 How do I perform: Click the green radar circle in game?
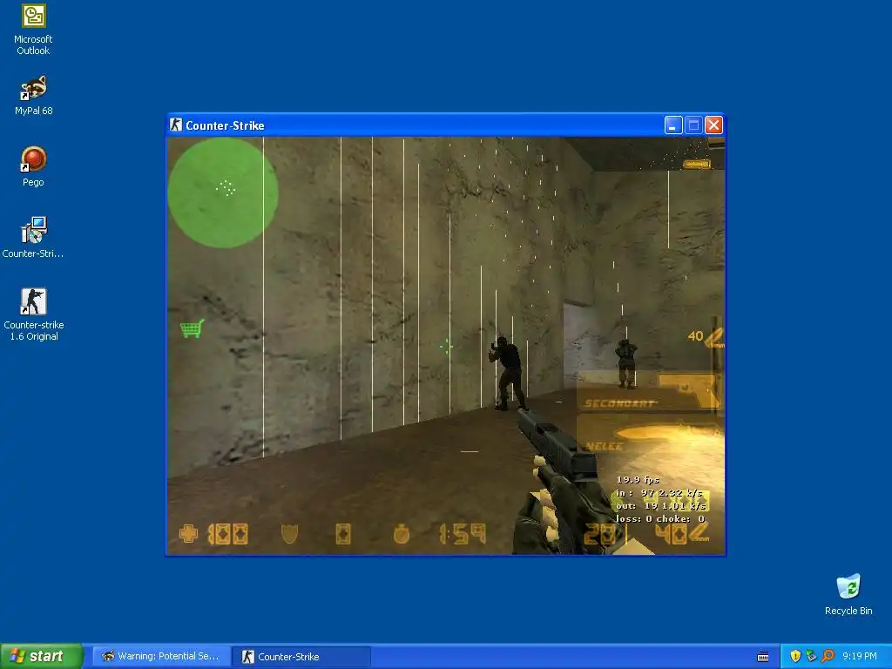point(223,193)
